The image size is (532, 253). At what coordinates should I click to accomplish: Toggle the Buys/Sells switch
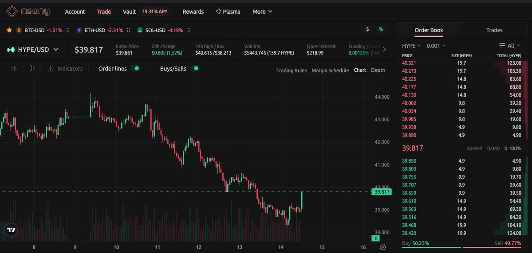click(x=194, y=68)
